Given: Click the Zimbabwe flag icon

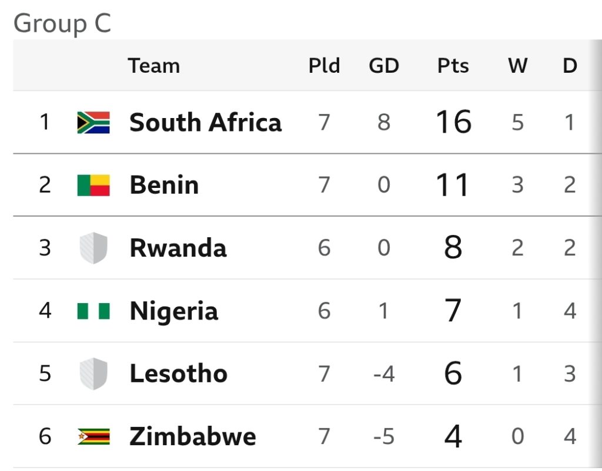Looking at the screenshot, I should [x=93, y=436].
